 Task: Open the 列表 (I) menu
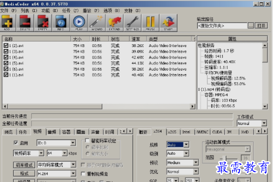coord(29,11)
